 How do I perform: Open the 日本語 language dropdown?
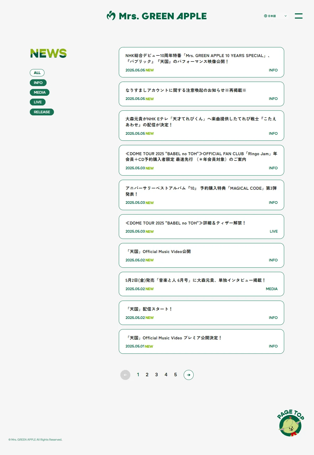point(275,16)
